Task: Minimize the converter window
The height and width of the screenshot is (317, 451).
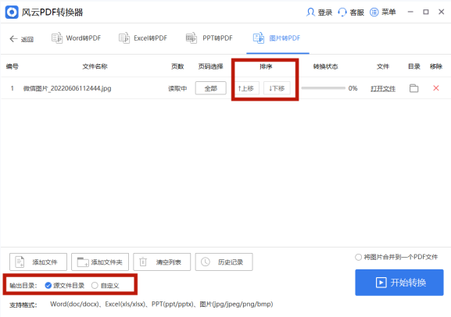Action: [x=410, y=12]
